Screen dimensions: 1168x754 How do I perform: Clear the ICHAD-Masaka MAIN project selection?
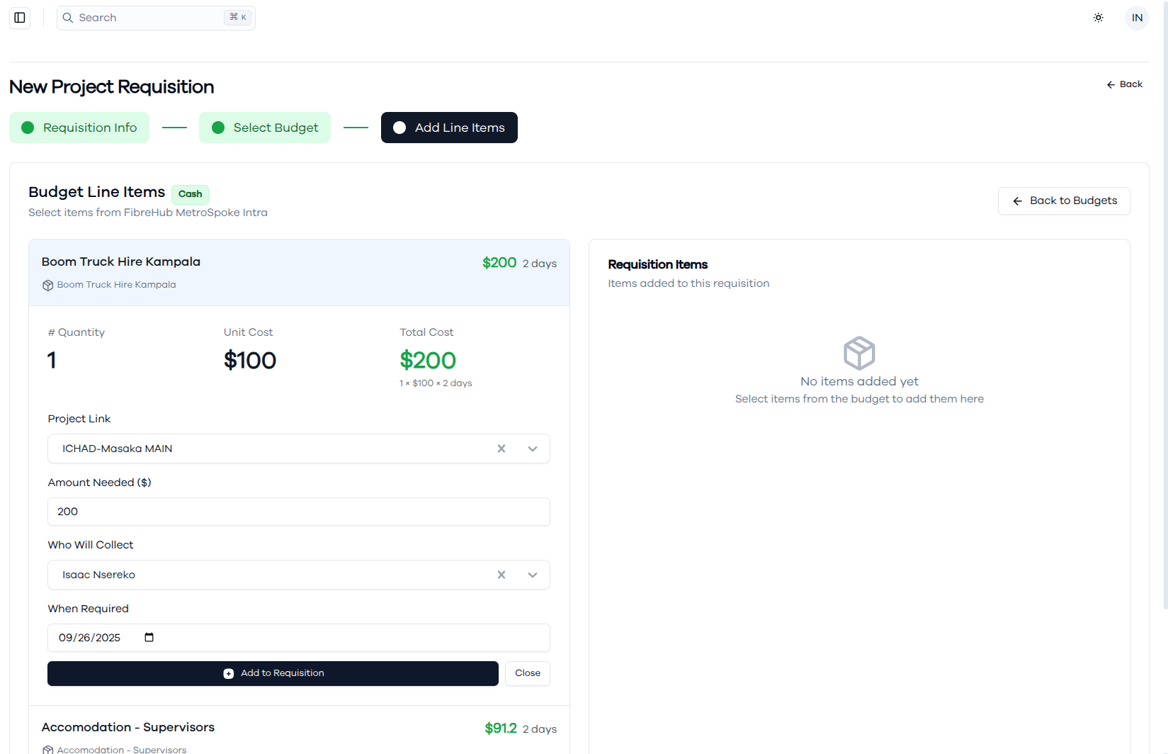(501, 449)
